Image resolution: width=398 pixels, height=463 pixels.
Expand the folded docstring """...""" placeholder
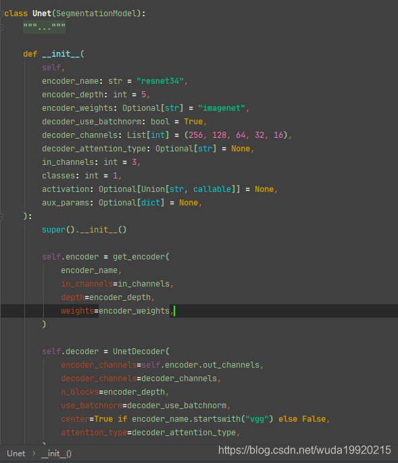(45, 27)
